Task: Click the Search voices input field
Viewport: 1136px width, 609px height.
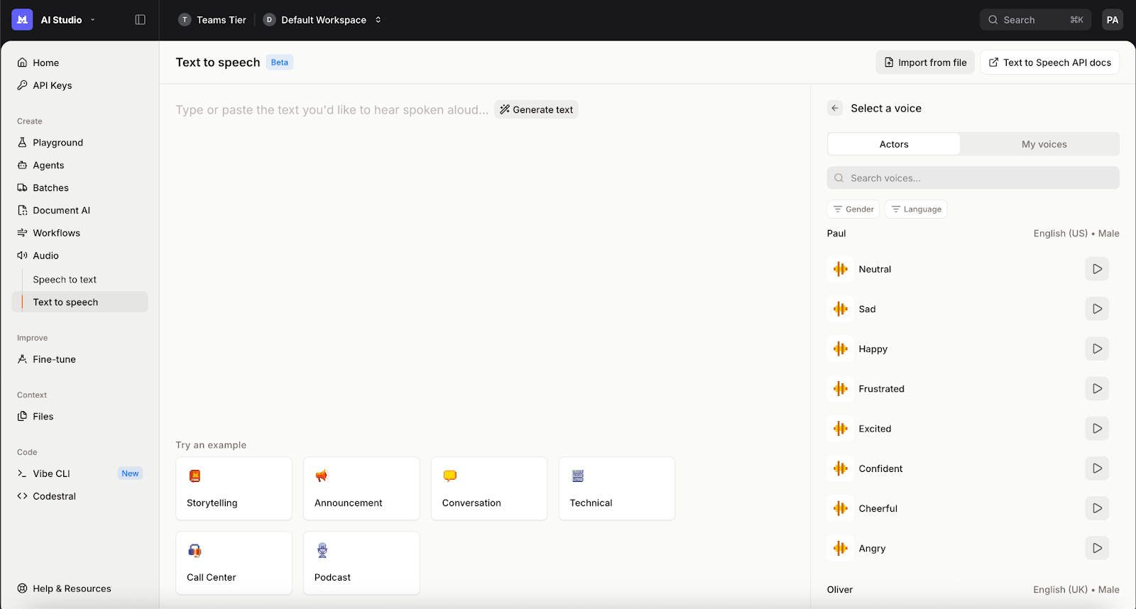Action: 973,178
